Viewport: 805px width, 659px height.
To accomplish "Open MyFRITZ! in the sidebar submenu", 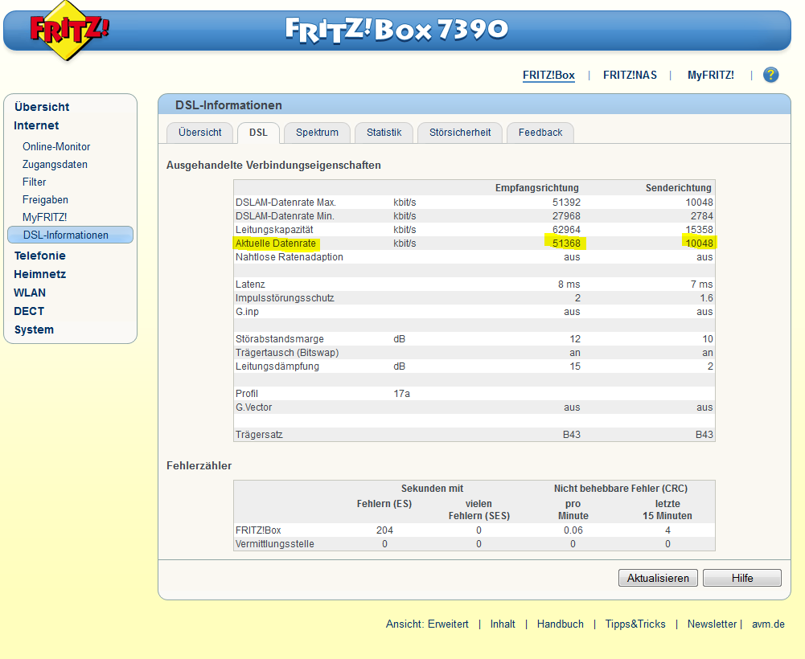I will point(44,217).
